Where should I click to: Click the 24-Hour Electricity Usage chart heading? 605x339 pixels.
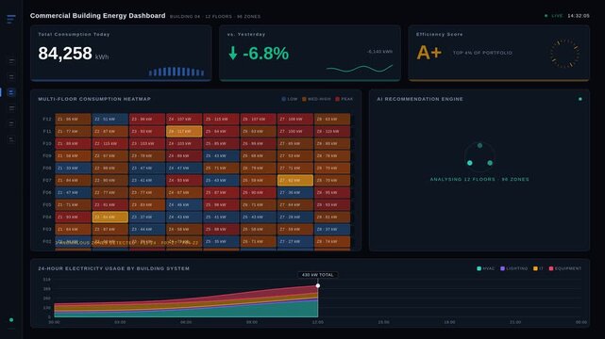click(114, 268)
